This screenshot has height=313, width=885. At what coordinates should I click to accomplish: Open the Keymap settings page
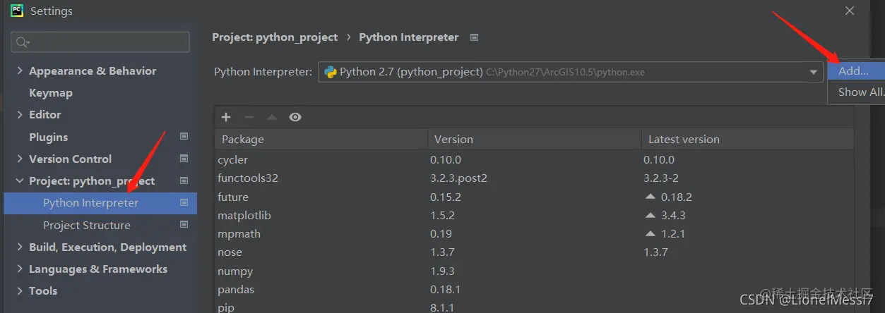[x=51, y=92]
